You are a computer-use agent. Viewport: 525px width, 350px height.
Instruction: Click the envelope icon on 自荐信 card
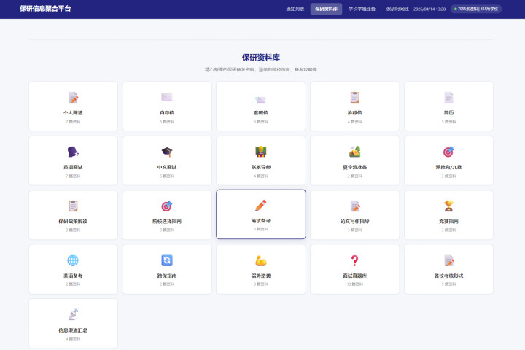[x=167, y=97]
